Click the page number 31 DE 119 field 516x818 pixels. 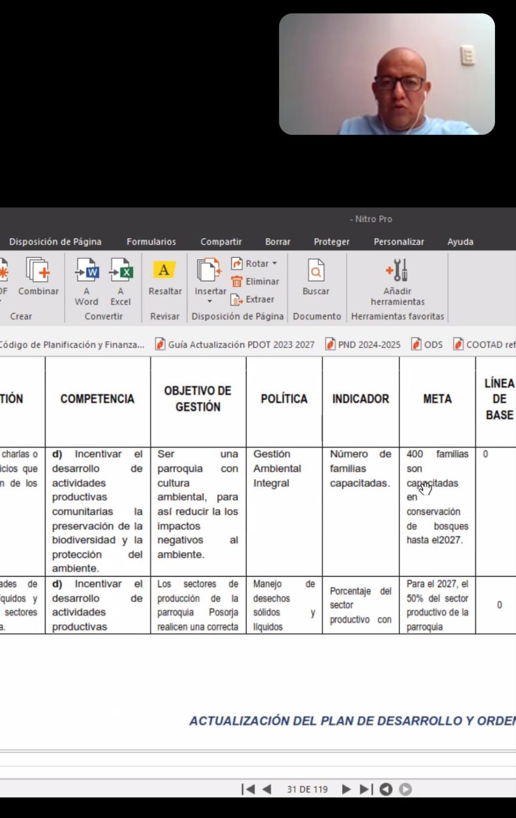[307, 789]
